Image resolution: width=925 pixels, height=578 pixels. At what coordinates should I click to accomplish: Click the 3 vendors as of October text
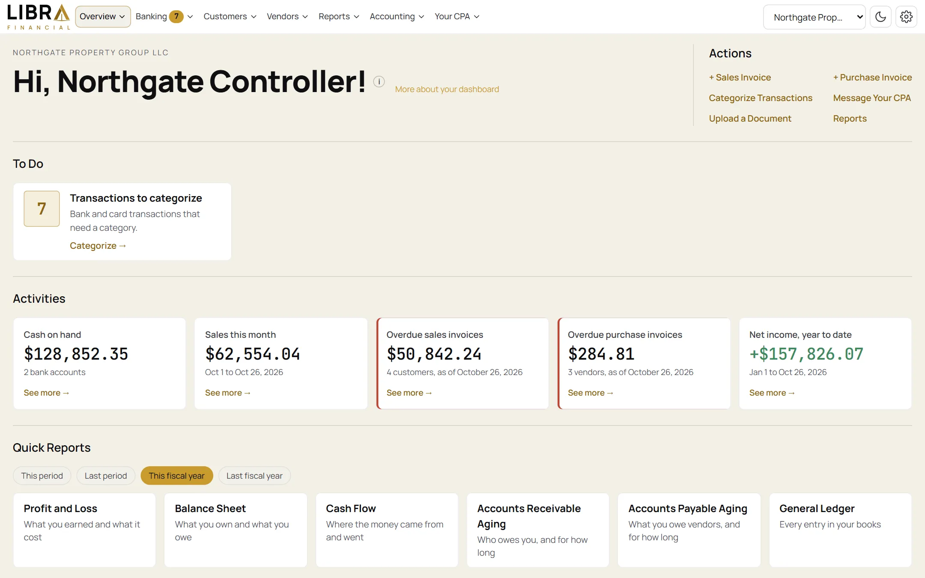630,372
